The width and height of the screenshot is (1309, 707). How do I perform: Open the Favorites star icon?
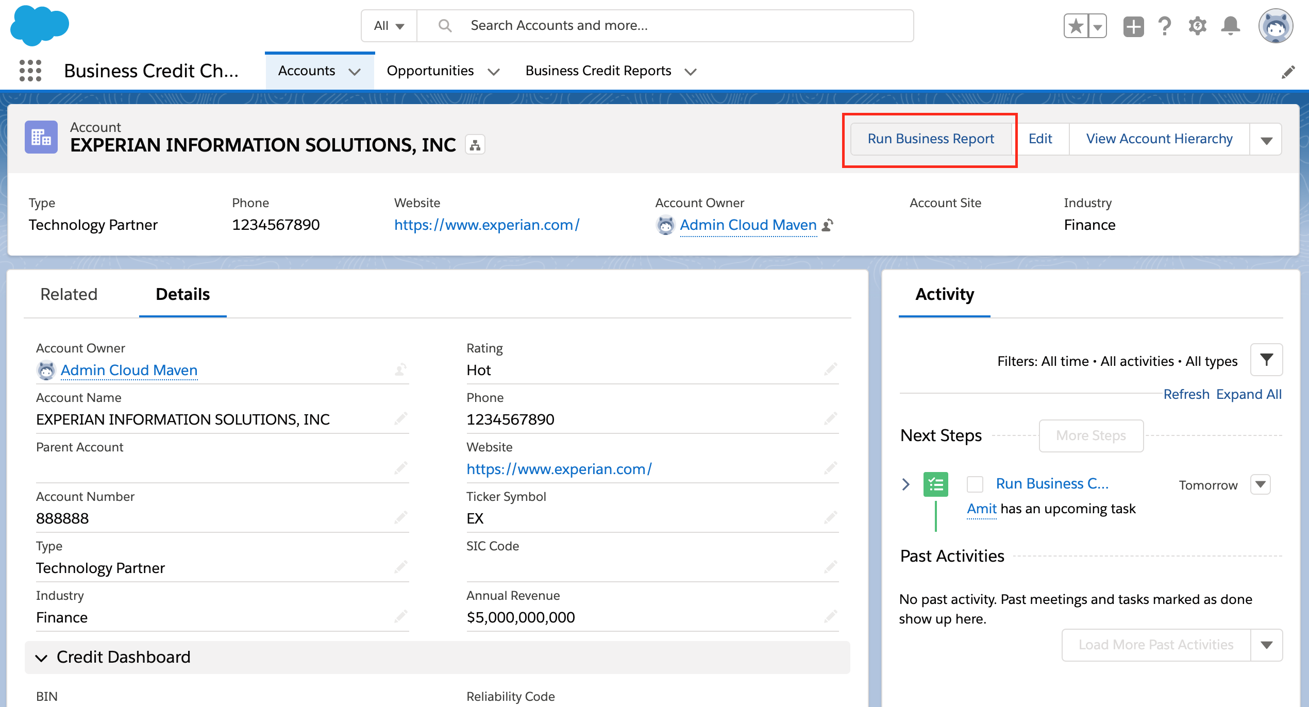point(1075,25)
